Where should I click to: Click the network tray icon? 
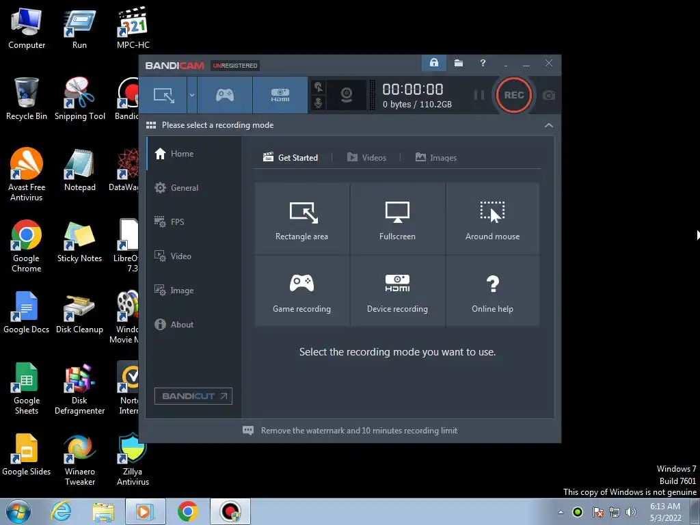(x=615, y=512)
